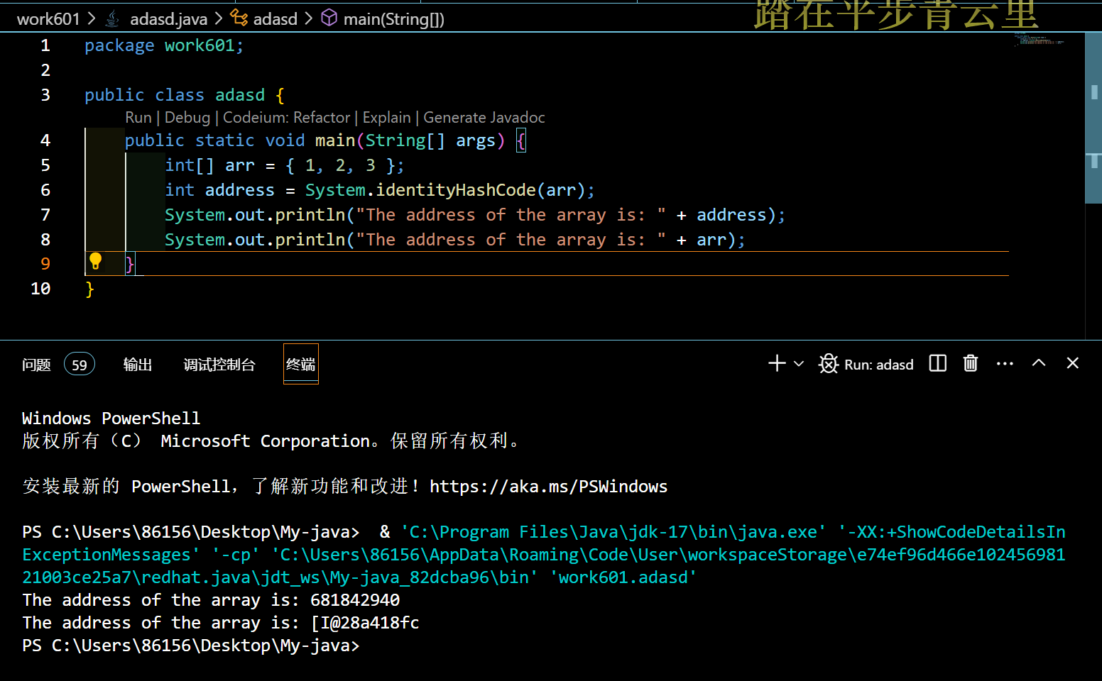The height and width of the screenshot is (681, 1102).
Task: Click the 'address' variable on line 7
Action: tap(731, 215)
